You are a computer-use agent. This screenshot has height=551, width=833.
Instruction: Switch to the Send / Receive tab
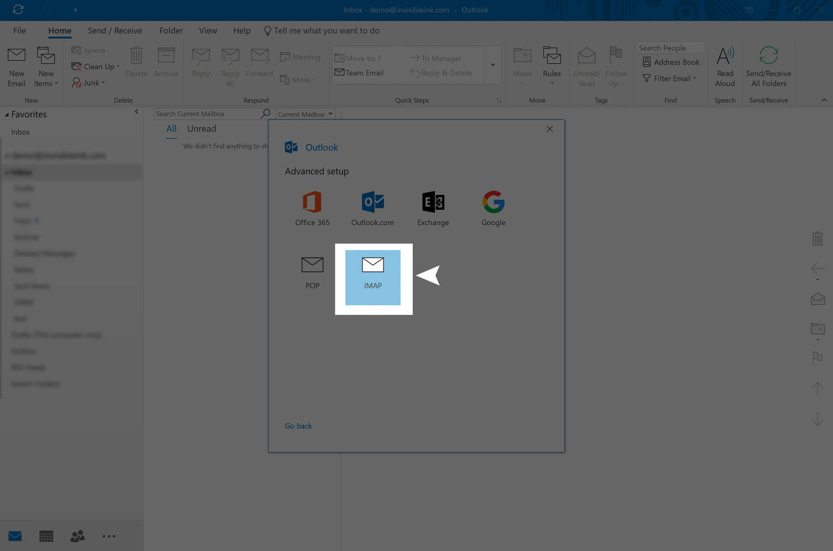click(115, 31)
